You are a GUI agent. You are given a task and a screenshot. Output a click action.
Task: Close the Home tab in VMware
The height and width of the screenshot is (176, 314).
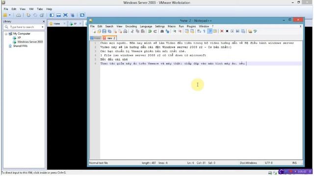64,23
